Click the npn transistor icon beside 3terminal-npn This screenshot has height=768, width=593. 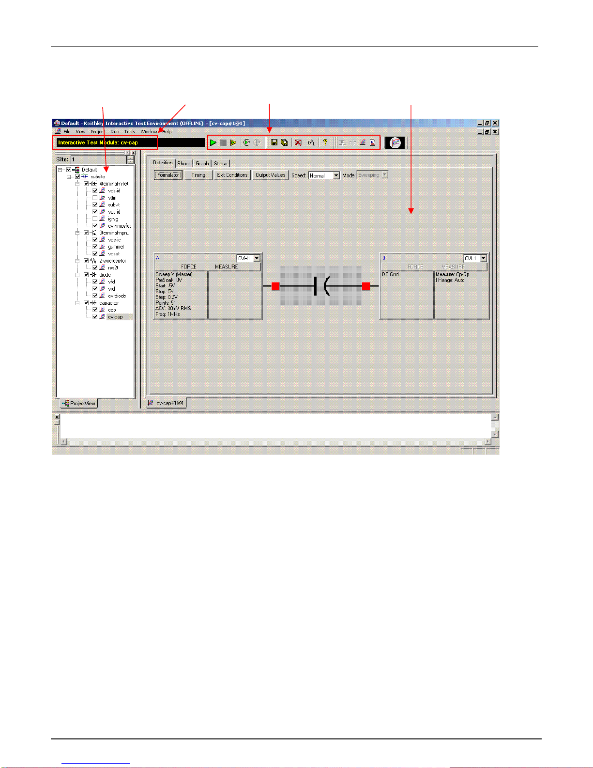(93, 233)
